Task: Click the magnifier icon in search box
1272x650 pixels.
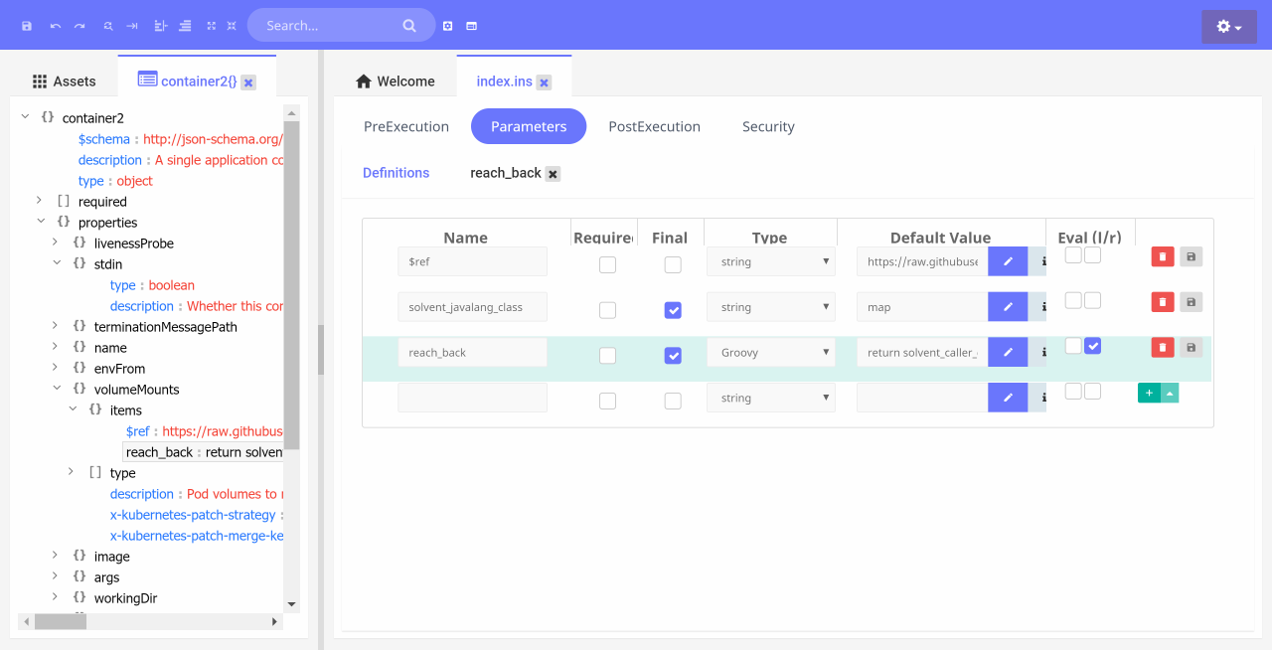Action: (409, 26)
